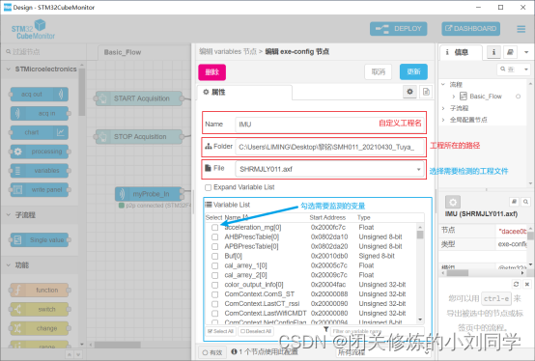Tick the Buf[0] variable checkbox
535x361 pixels.
215,256
